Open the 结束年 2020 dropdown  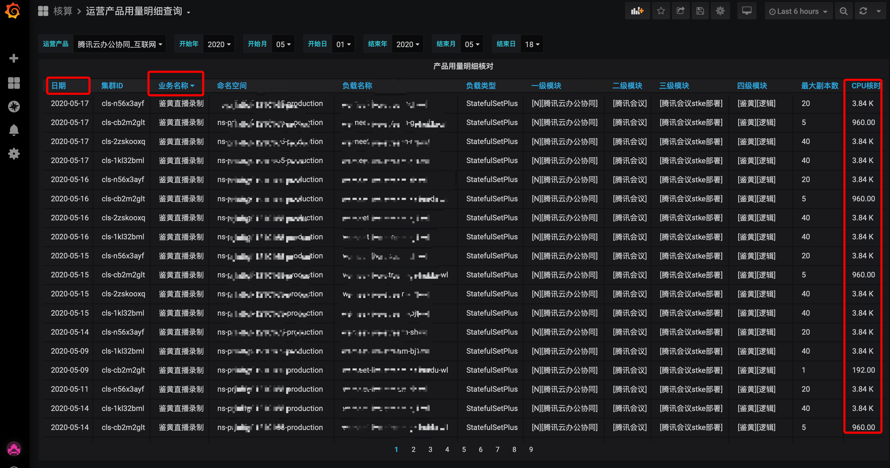[x=408, y=44]
